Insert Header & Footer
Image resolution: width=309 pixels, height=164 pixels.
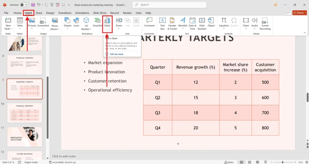(172, 23)
